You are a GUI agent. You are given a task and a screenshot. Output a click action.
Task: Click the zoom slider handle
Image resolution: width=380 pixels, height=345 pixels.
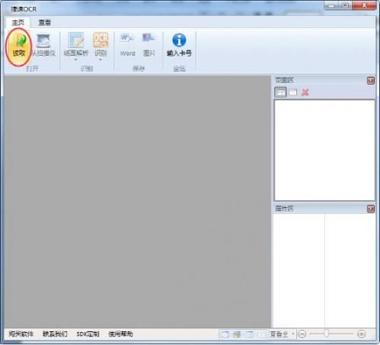pyautogui.click(x=327, y=334)
